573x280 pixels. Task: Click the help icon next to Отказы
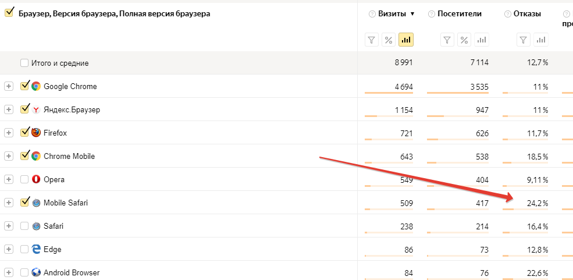point(507,14)
